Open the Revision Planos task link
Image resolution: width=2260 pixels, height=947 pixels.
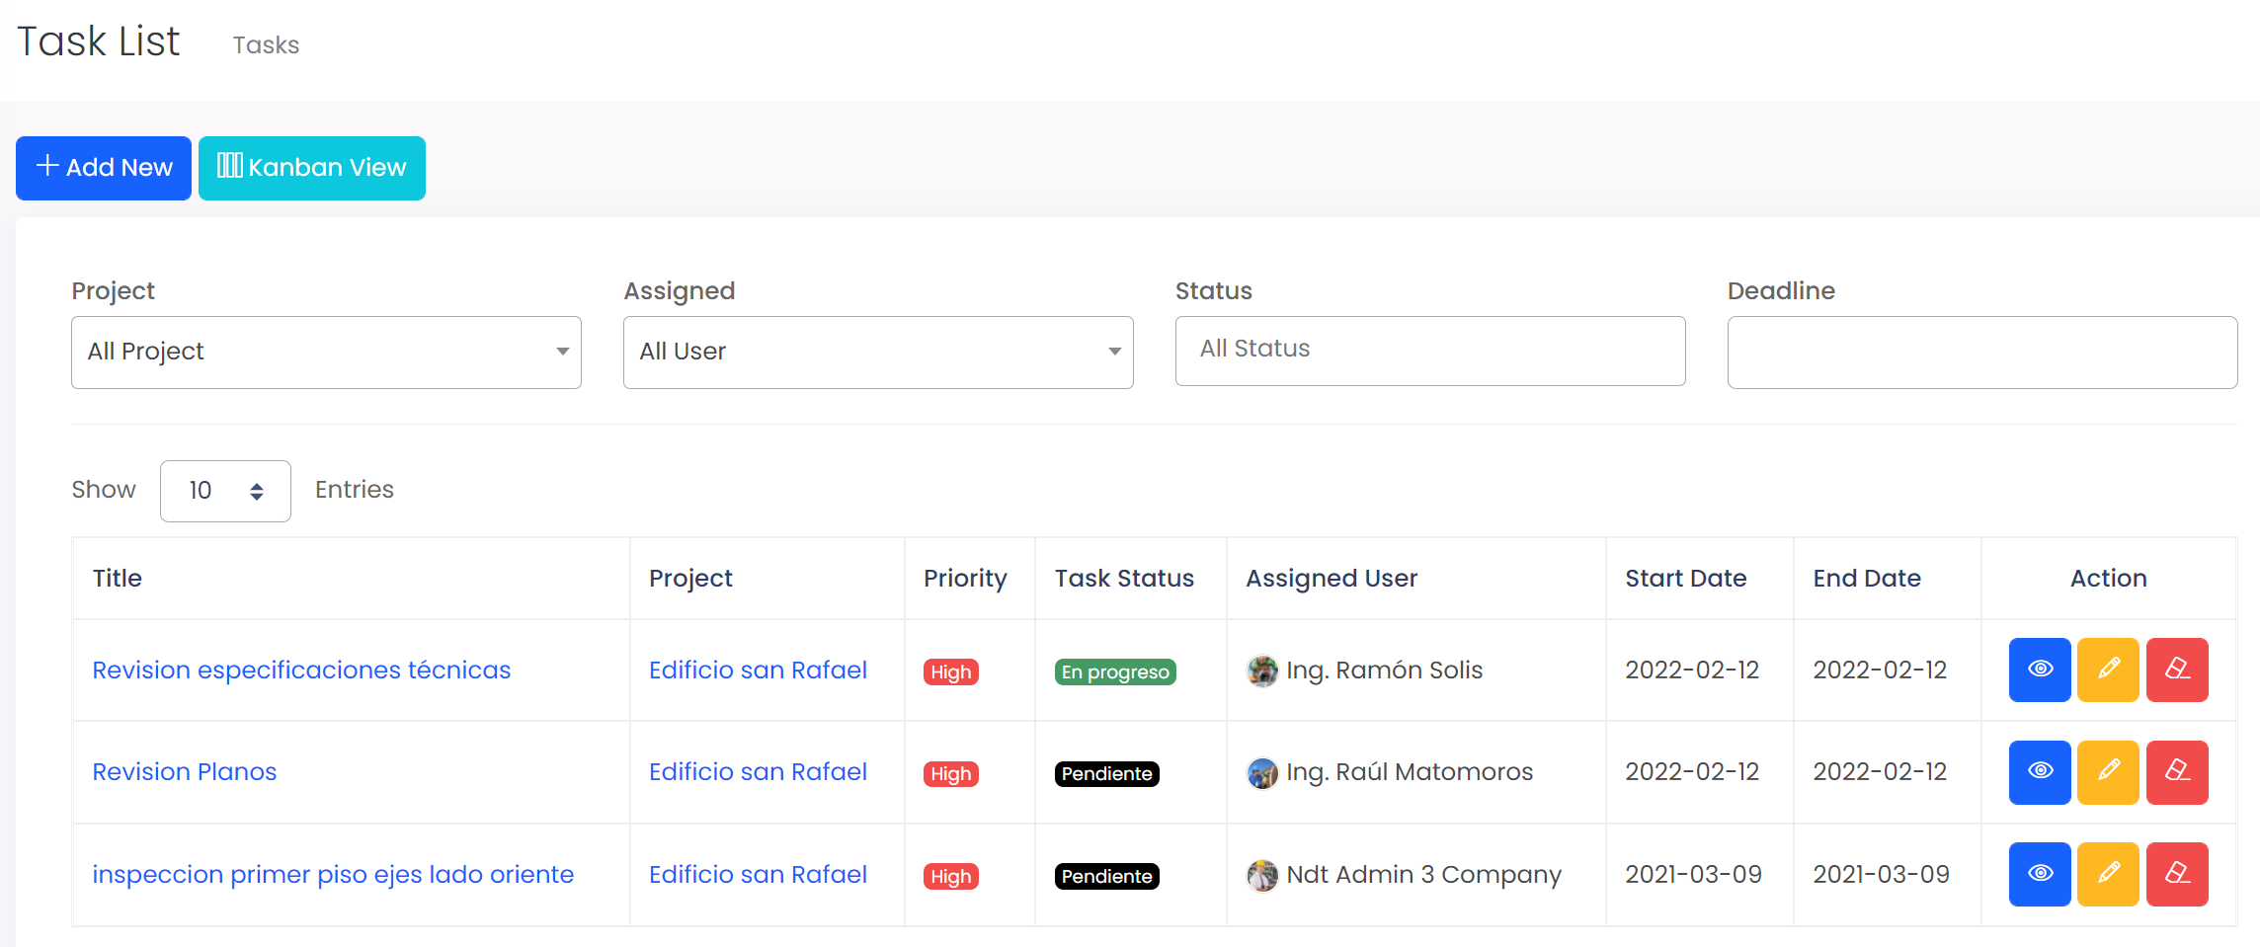coord(185,772)
